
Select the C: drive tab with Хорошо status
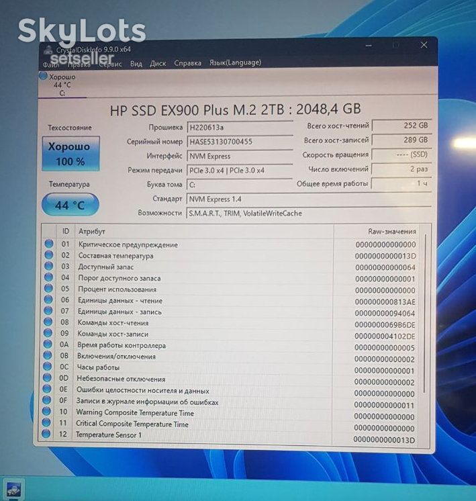point(62,85)
